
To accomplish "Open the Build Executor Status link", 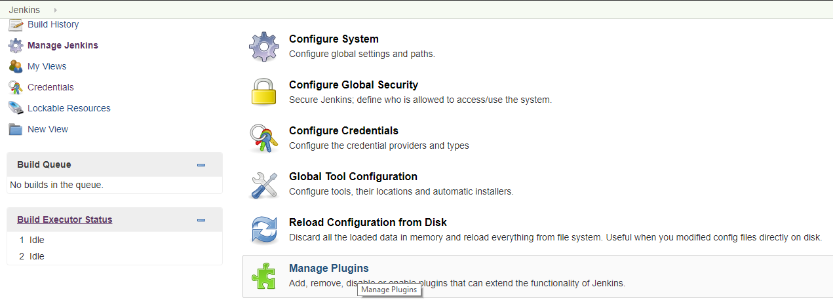I will 65,219.
